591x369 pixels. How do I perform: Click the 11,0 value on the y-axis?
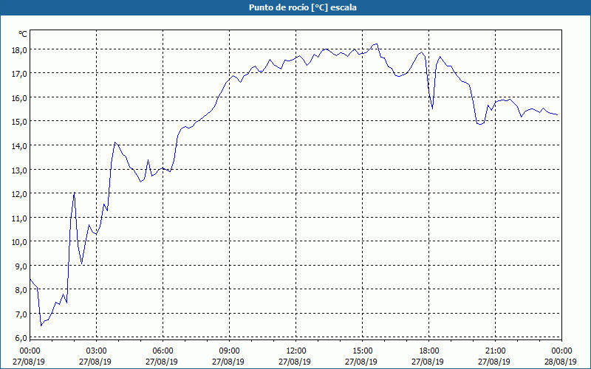(x=19, y=218)
